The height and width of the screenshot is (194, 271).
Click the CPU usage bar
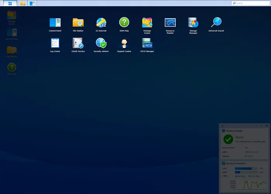246,168
